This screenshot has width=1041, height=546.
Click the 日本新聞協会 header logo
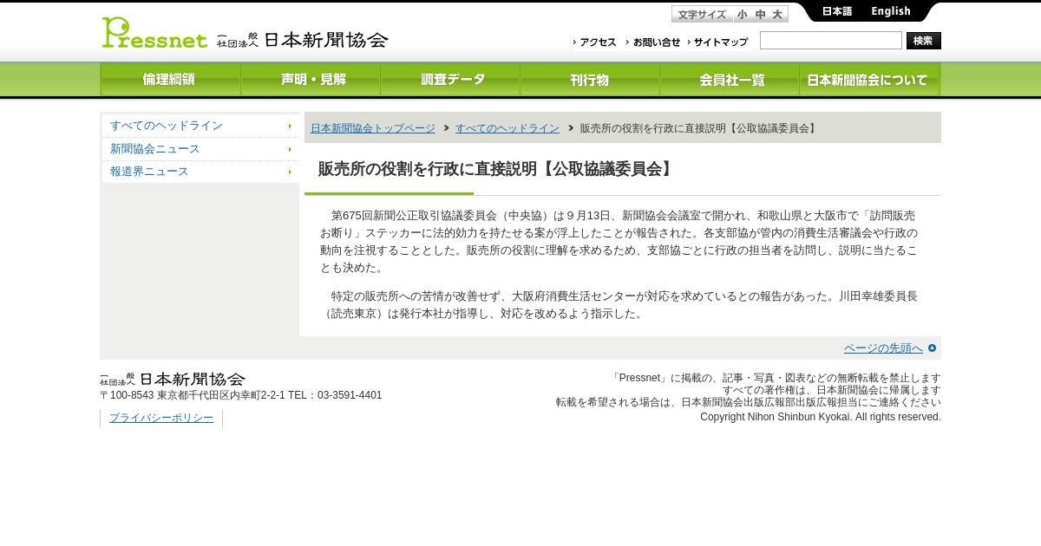pyautogui.click(x=303, y=40)
